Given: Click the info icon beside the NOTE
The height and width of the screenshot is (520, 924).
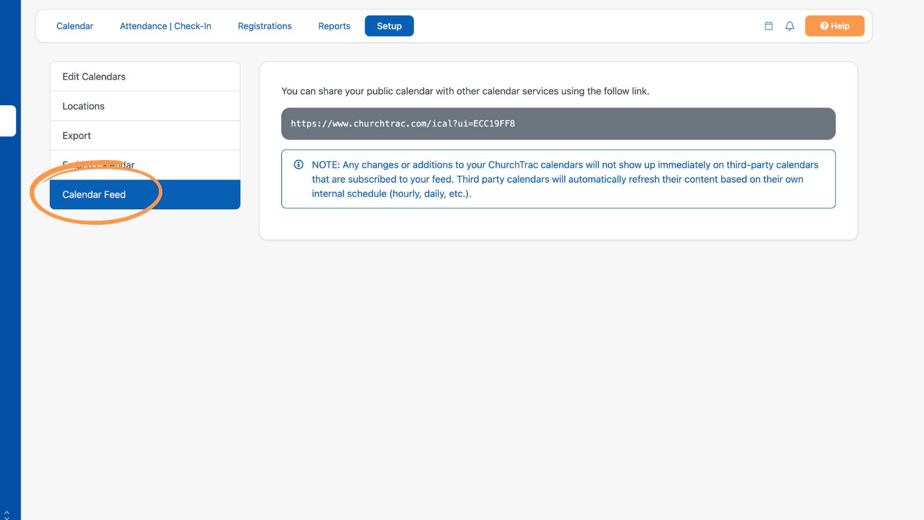Looking at the screenshot, I should click(x=299, y=165).
